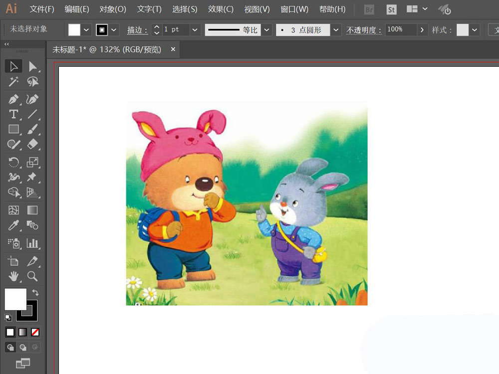Click the 不透明度 opacity panel link
Image resolution: width=499 pixels, height=374 pixels.
363,30
